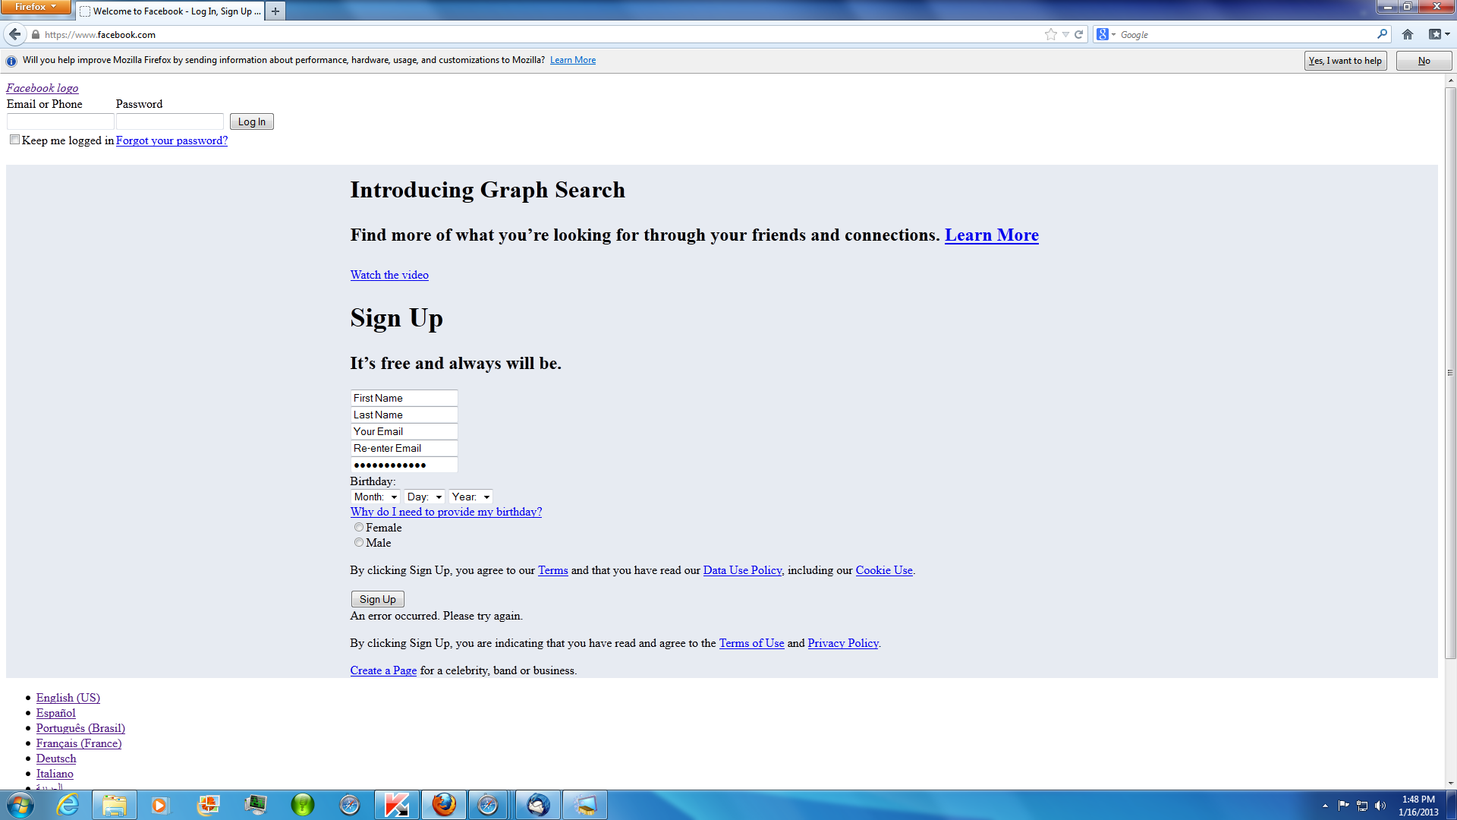Open the Firefox application menu
The image size is (1457, 820).
click(36, 7)
